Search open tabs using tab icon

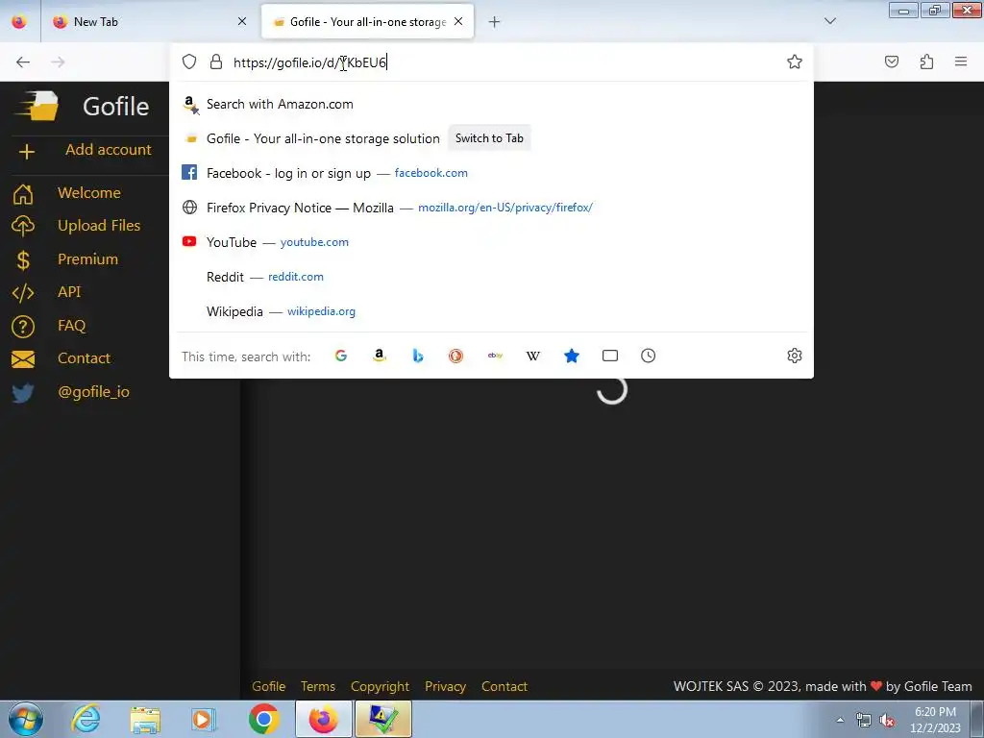610,356
